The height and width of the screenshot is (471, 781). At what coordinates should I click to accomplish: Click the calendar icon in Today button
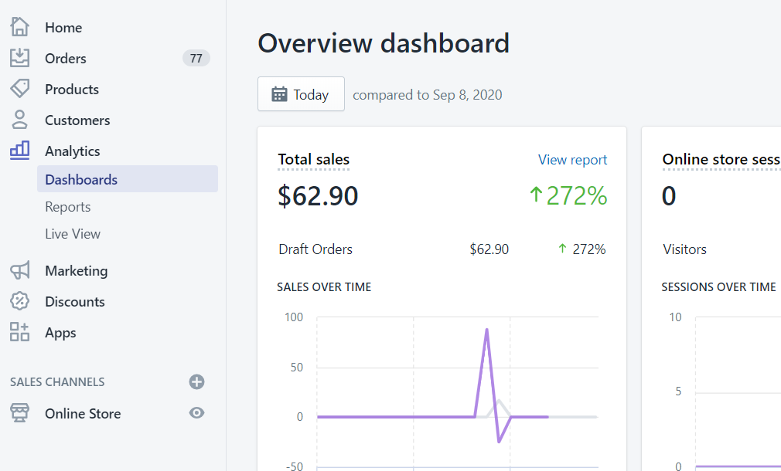click(279, 94)
